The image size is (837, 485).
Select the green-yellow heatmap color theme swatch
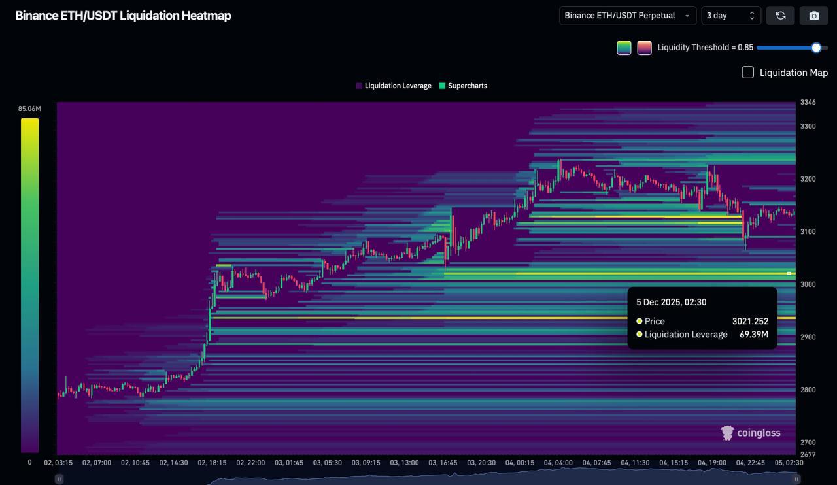[624, 48]
